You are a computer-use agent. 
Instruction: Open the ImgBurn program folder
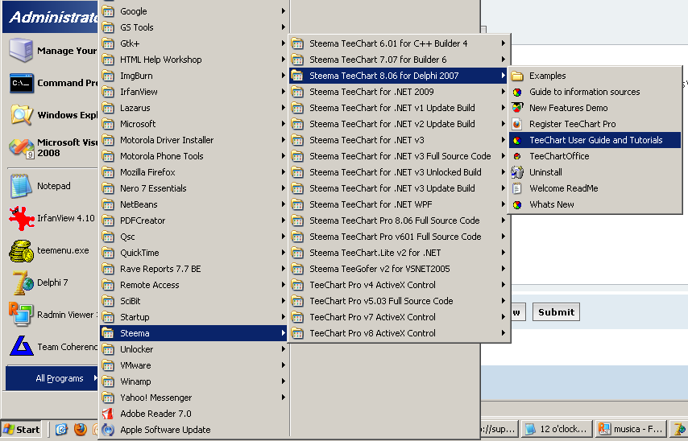pyautogui.click(x=194, y=76)
